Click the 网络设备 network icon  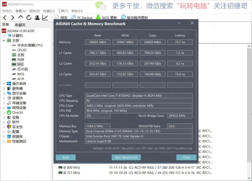tap(9, 108)
